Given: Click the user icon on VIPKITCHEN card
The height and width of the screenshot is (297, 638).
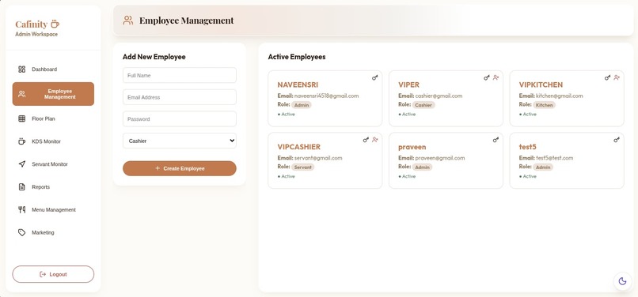Looking at the screenshot, I should point(617,77).
